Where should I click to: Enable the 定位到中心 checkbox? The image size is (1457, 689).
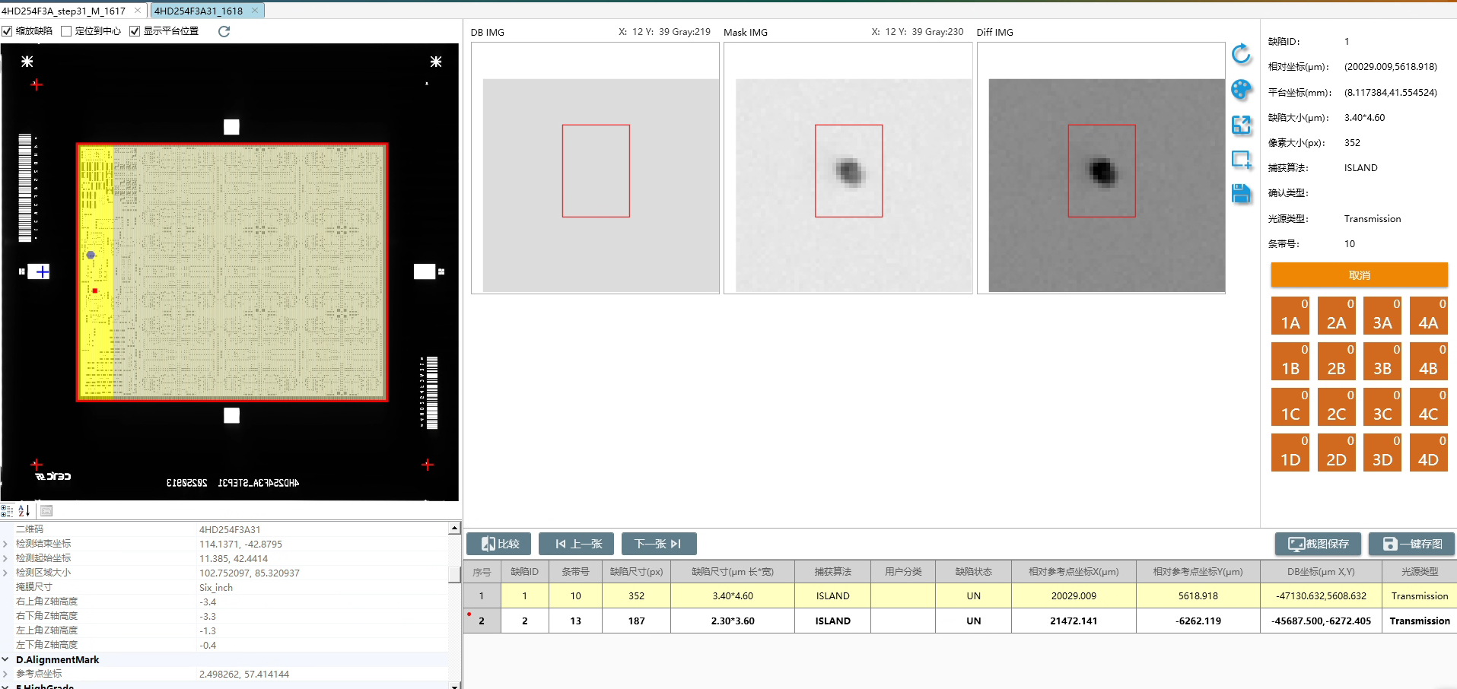67,31
